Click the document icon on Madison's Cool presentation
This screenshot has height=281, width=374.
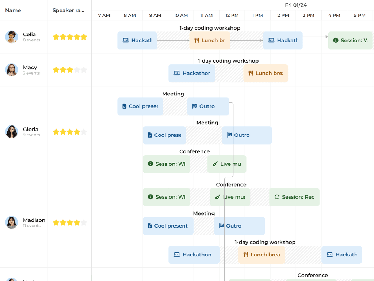click(x=149, y=226)
